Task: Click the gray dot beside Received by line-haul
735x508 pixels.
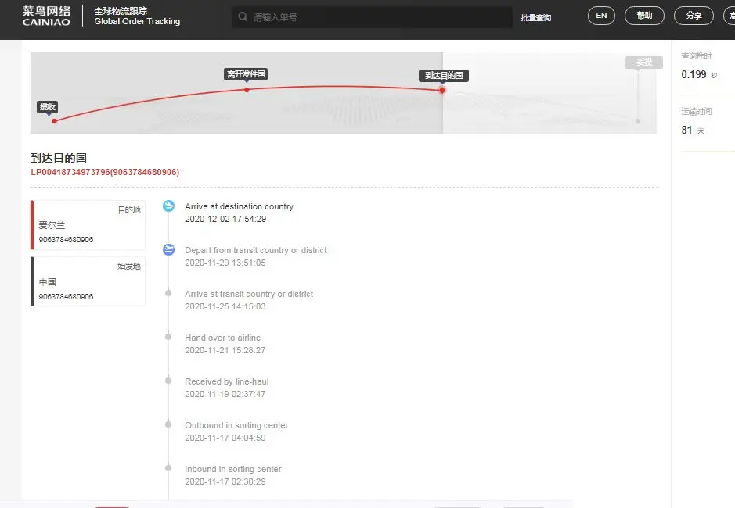Action: pos(168,381)
